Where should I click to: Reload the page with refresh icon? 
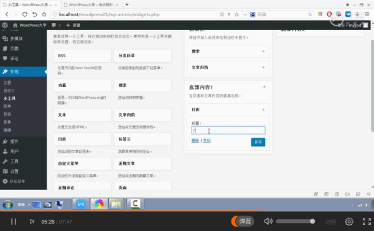[x=24, y=14]
